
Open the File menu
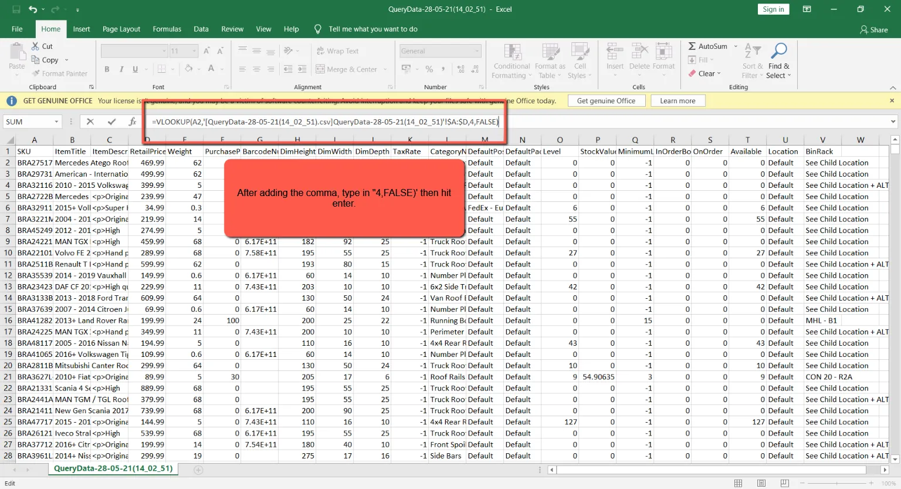pos(17,29)
